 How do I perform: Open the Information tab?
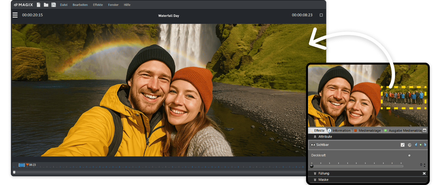[341, 131]
